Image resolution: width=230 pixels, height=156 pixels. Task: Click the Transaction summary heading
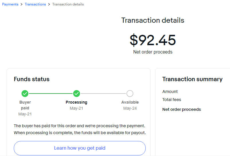pos(192,79)
